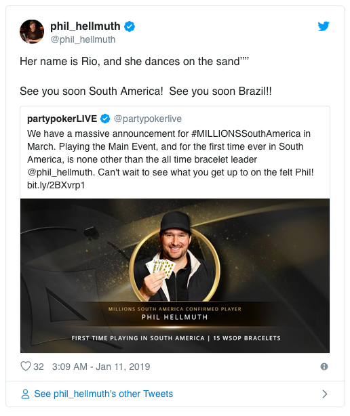Click See phil_hellmuth's other Tweets
The image size is (350, 416).
(x=104, y=394)
